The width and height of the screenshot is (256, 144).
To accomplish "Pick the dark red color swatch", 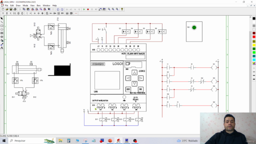I will (254, 33).
